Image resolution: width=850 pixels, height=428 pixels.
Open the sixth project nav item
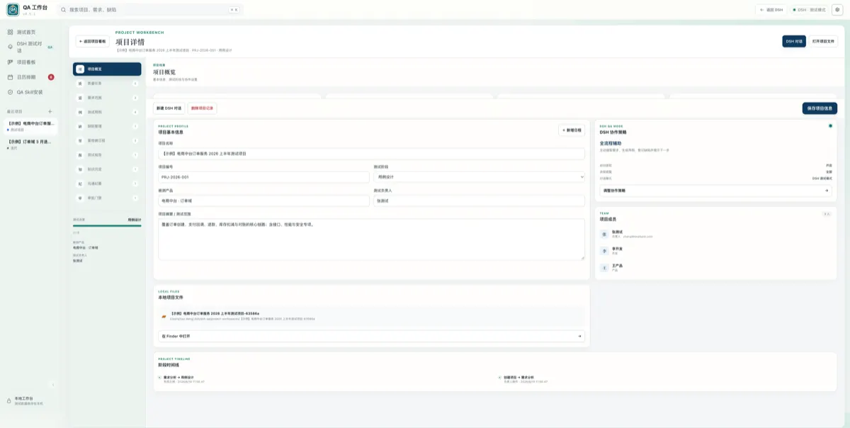point(107,140)
